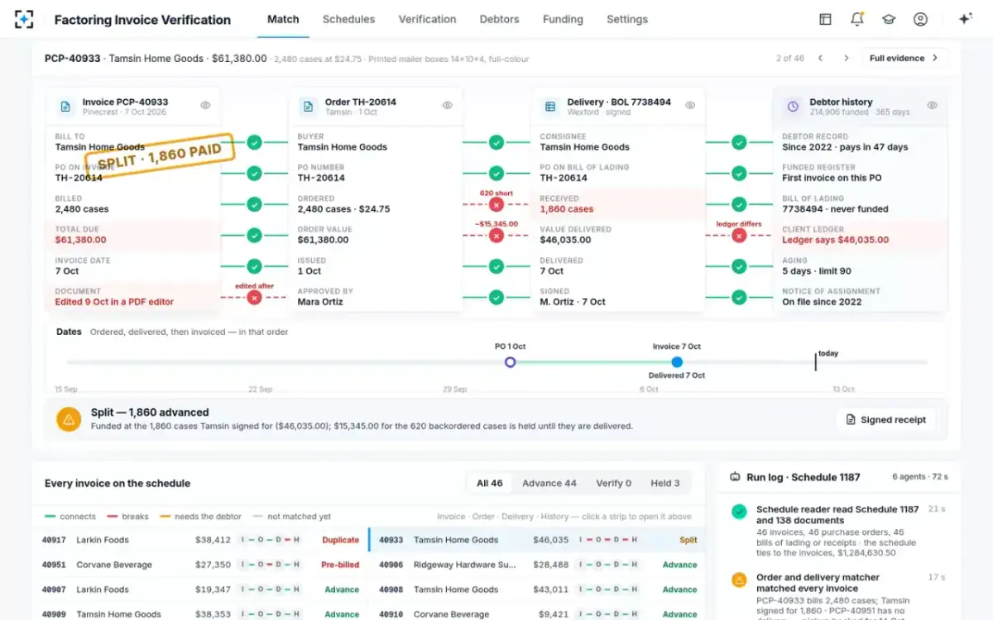993x620 pixels.
Task: Go to next invoice with right chevron
Action: pos(846,58)
